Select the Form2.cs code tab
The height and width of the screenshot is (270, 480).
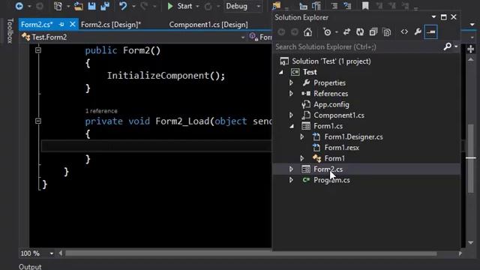click(37, 25)
